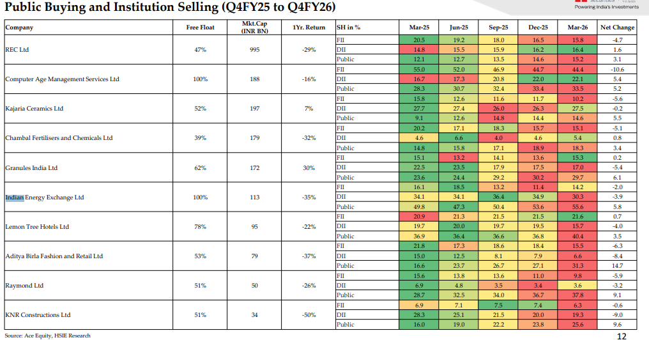Select Aditya Birla Fashion and Retail Ltd
The width and height of the screenshot is (649, 340).
pyautogui.click(x=54, y=256)
